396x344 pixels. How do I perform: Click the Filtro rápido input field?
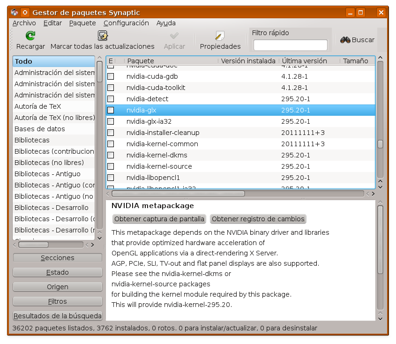(291, 45)
